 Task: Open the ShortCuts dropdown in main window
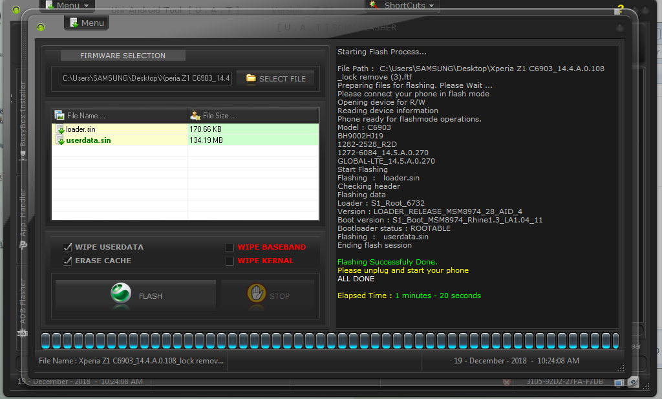coord(402,5)
